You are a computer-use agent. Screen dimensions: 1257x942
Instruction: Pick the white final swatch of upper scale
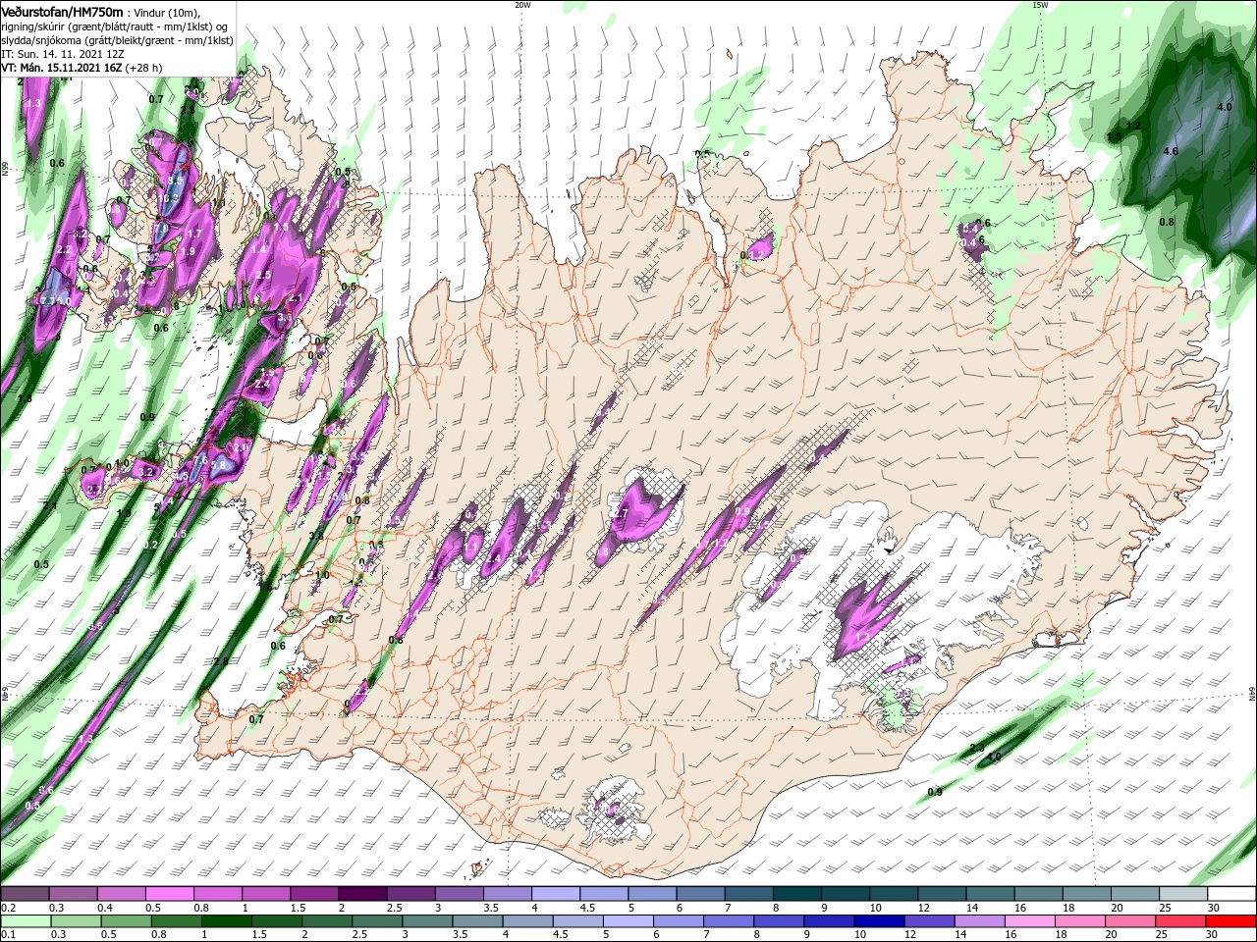(1231, 894)
